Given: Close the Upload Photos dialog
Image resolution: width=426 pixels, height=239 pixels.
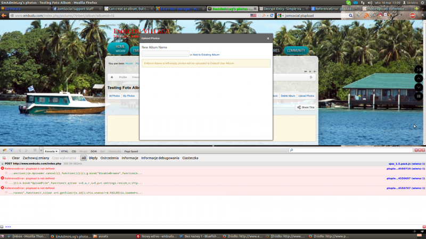Looking at the screenshot, I should tap(268, 38).
